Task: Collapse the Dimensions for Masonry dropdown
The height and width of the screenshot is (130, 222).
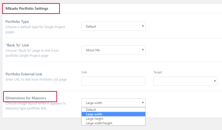Action: (x=113, y=103)
